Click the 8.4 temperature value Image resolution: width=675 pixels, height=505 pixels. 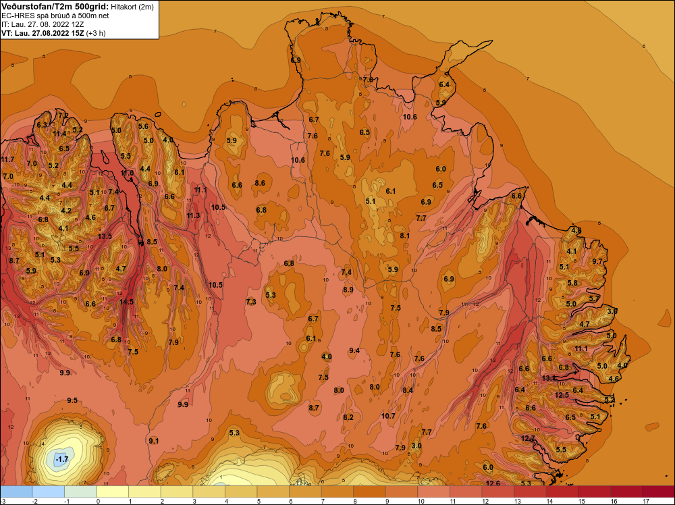[408, 390]
